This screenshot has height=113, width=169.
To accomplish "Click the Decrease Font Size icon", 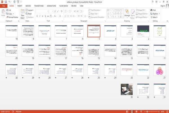I will [x=58, y=11].
